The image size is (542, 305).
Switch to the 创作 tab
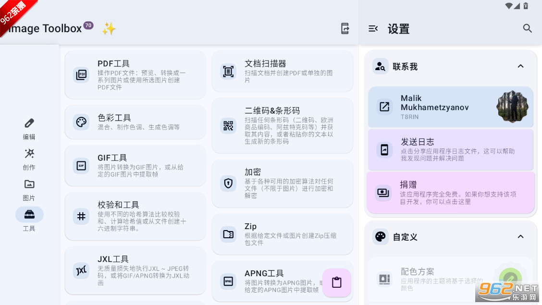tap(29, 159)
